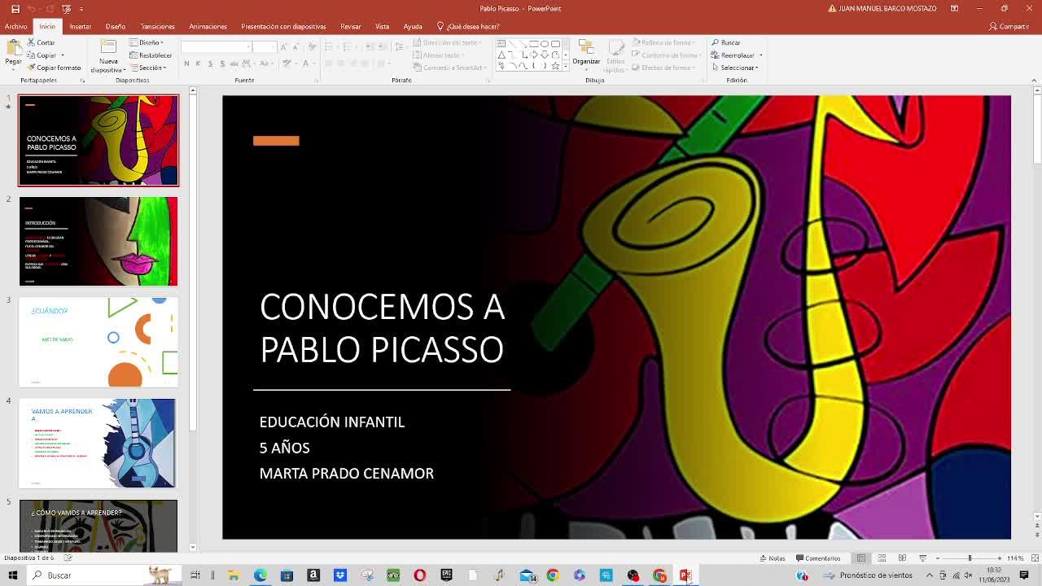The image size is (1042, 586).
Task: Select the text box shape in shapes gallery
Action: click(501, 44)
